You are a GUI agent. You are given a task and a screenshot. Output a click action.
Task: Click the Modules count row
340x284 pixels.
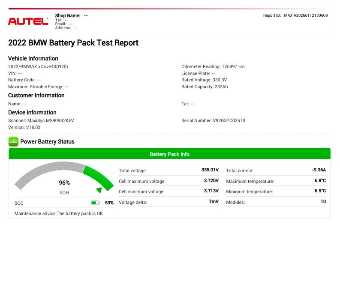(x=276, y=202)
